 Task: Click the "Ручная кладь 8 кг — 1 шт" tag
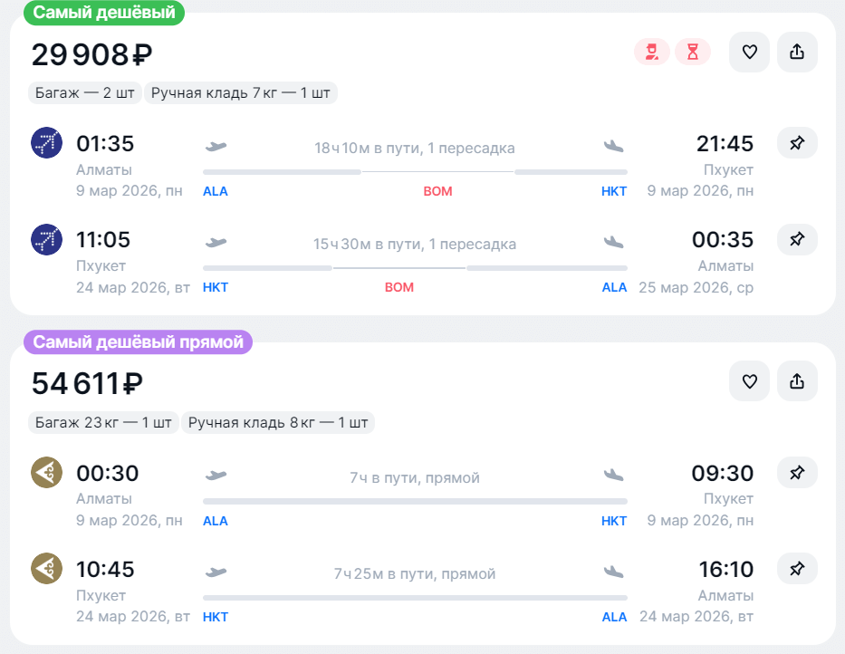(x=277, y=422)
